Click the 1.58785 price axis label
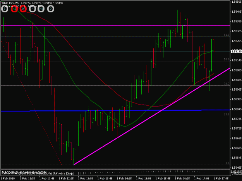 tap(237, 119)
